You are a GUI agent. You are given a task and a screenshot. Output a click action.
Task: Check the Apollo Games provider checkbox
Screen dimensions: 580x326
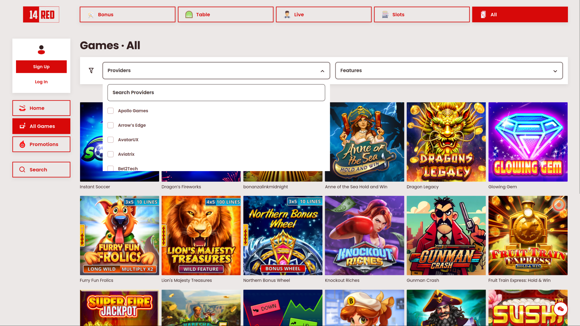[x=111, y=111]
